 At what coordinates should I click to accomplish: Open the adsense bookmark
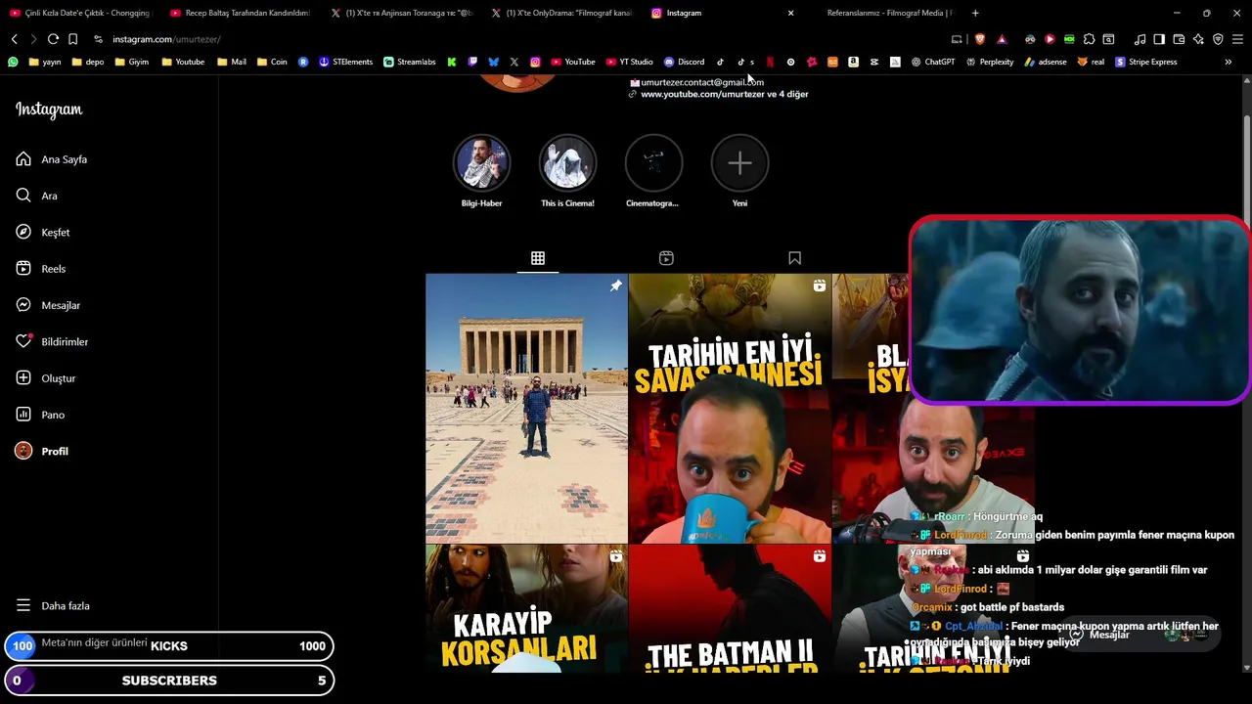click(1046, 62)
